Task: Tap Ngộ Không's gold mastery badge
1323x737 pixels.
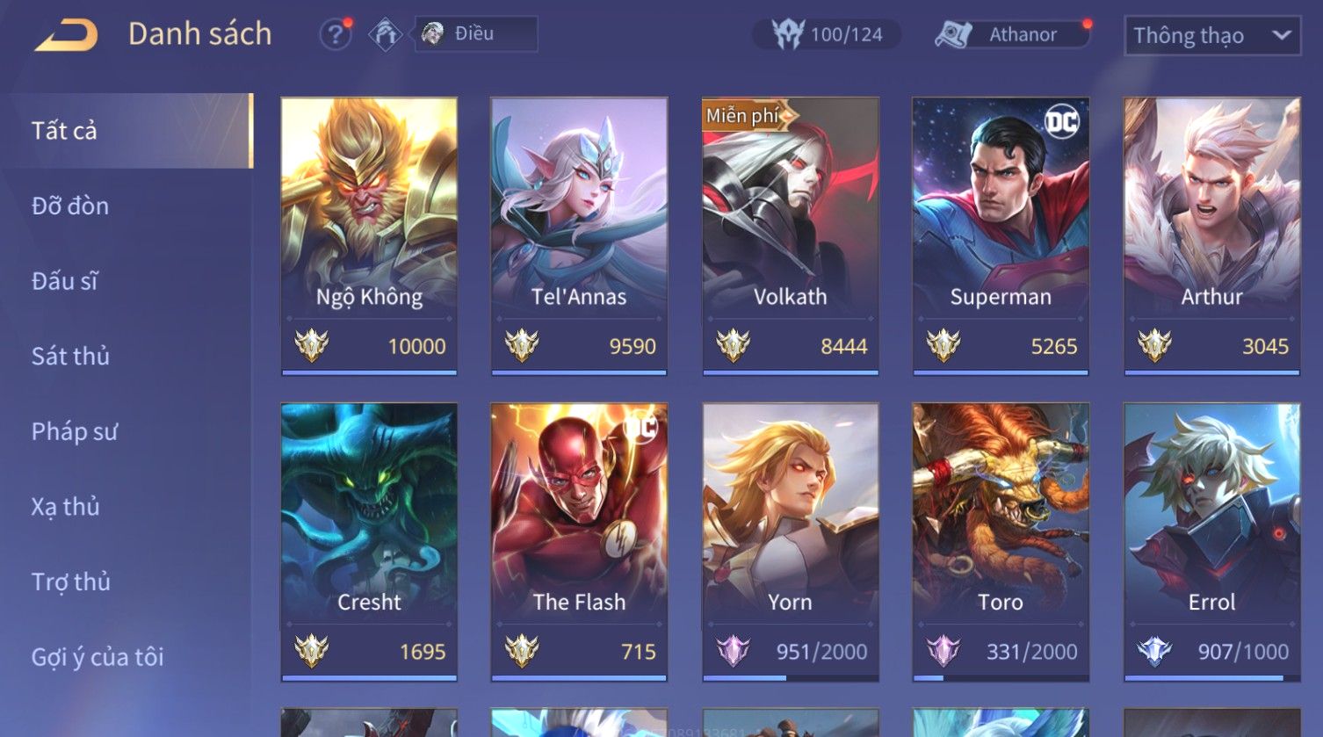Action: point(311,345)
